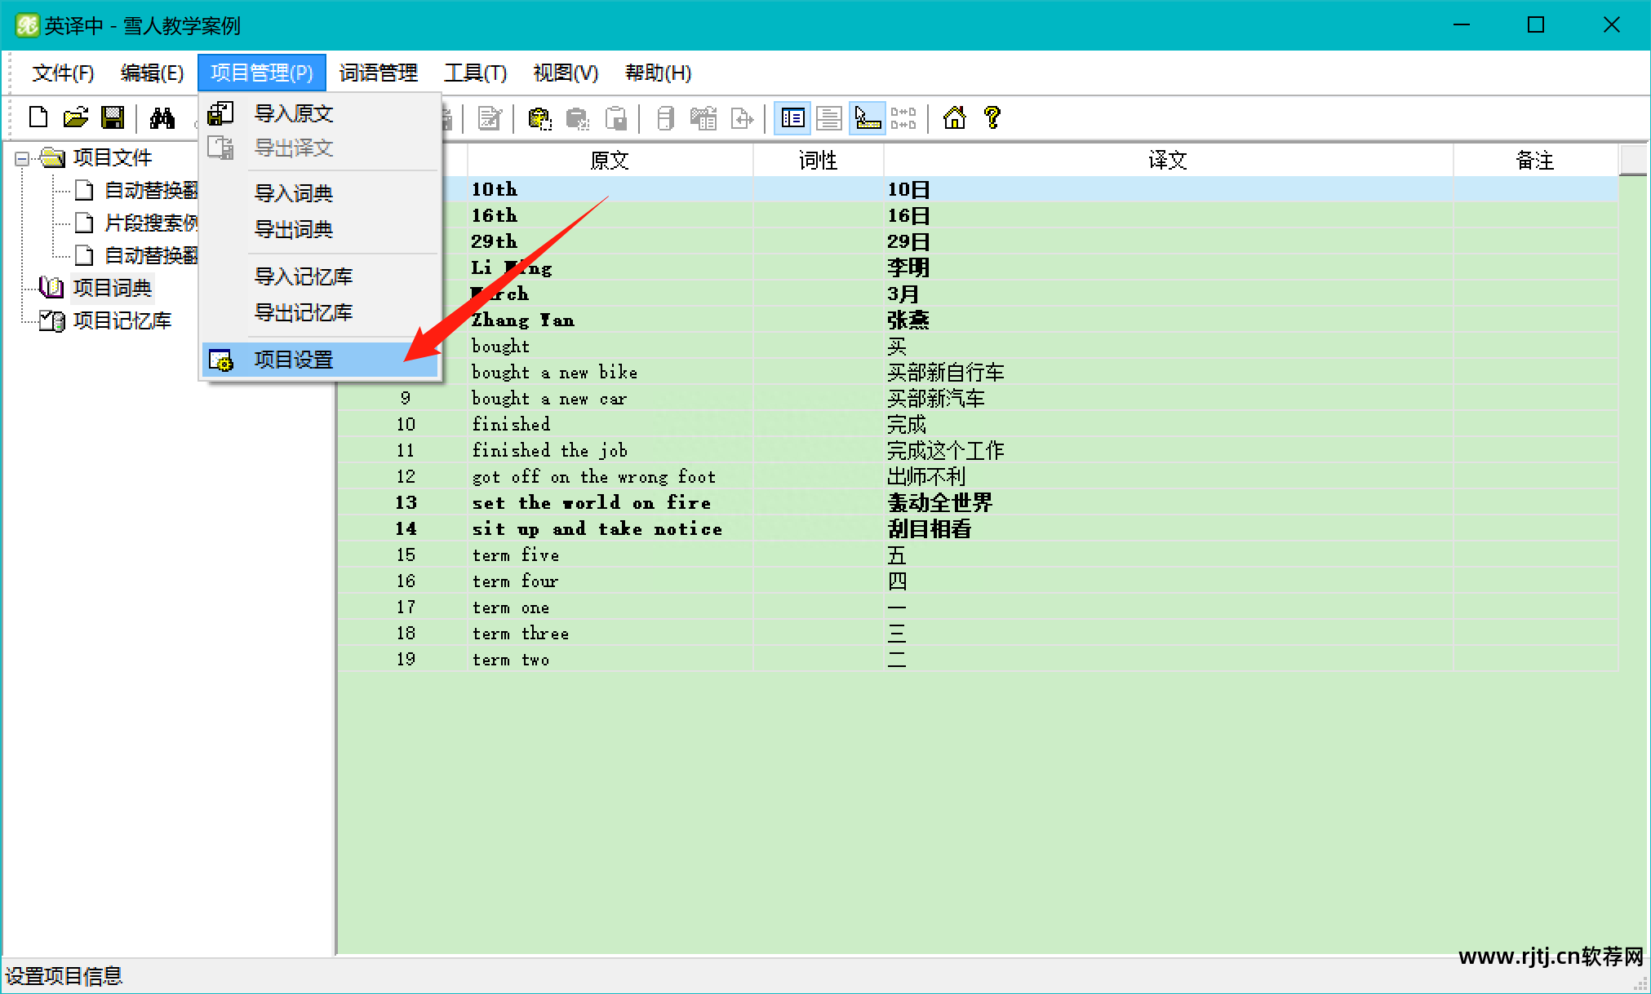The width and height of the screenshot is (1651, 994).
Task: Click the Home house icon
Action: (954, 118)
